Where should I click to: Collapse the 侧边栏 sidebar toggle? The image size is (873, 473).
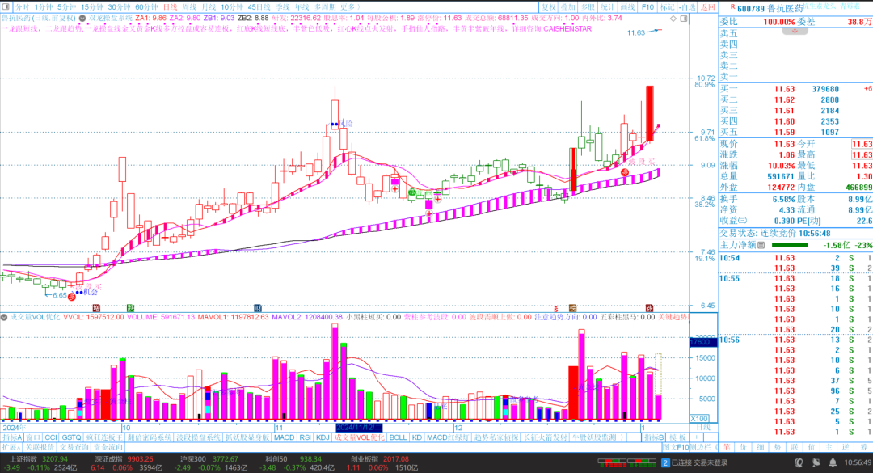pos(704,447)
